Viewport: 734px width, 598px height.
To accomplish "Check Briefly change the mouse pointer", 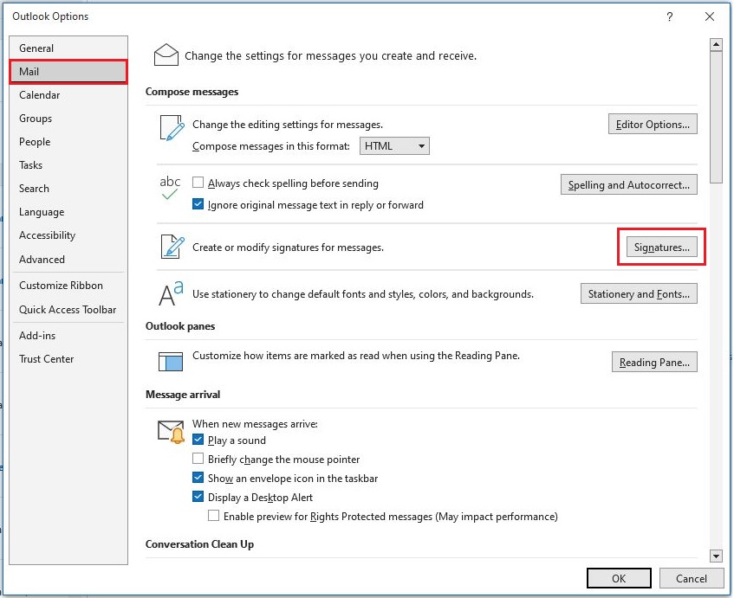I will (198, 460).
